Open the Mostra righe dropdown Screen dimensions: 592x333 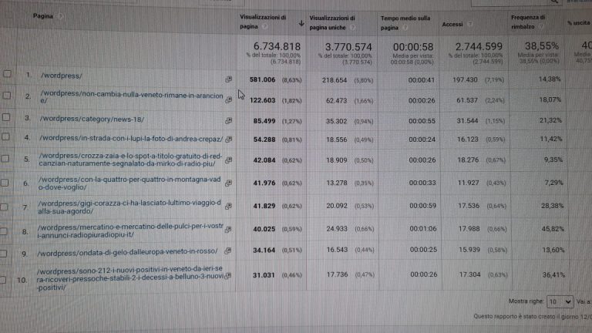click(558, 301)
